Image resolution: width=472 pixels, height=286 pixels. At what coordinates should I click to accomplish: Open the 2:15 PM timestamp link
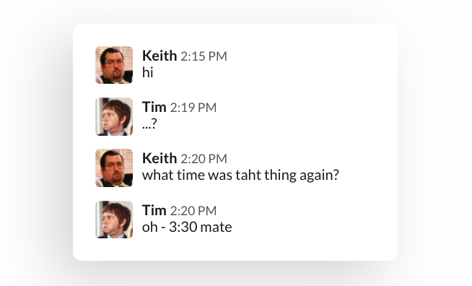204,56
